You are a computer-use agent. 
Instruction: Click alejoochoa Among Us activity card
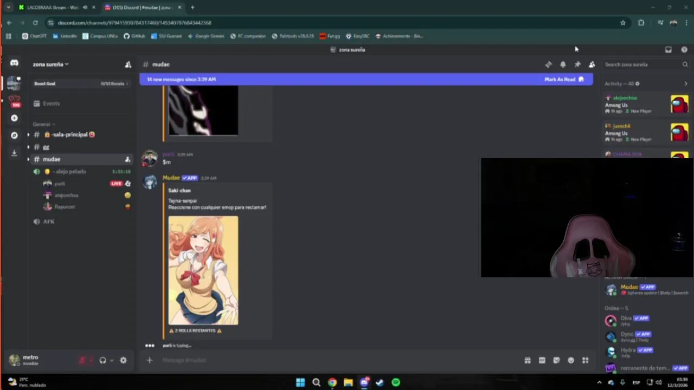646,105
